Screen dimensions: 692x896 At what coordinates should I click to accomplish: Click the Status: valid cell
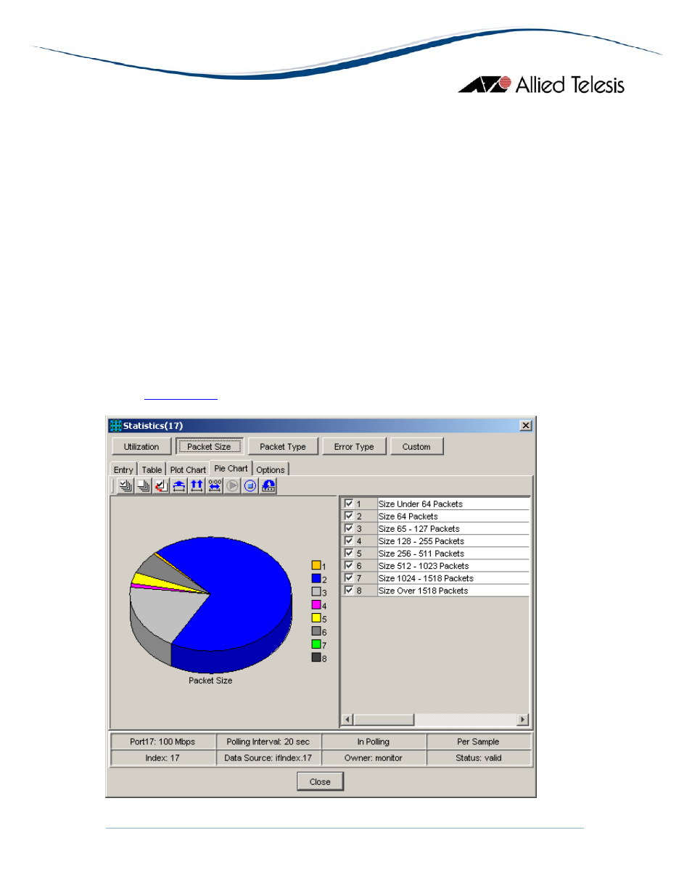point(479,757)
